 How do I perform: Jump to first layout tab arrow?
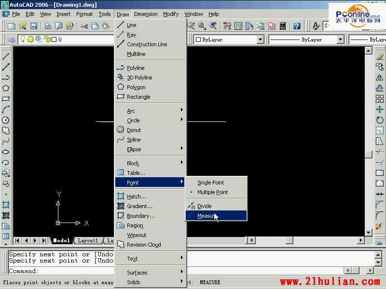17,240
